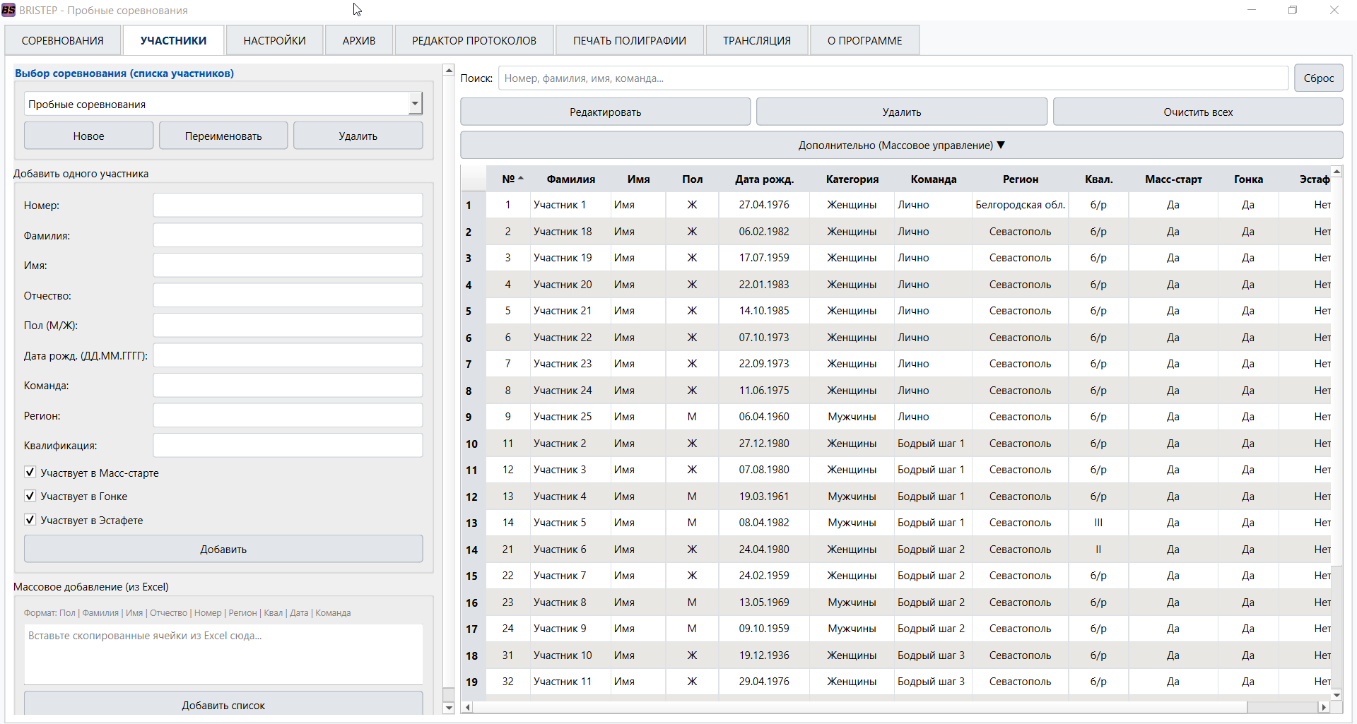
Task: Disable the Участвует в Масс-старте checkbox
Action: point(30,472)
